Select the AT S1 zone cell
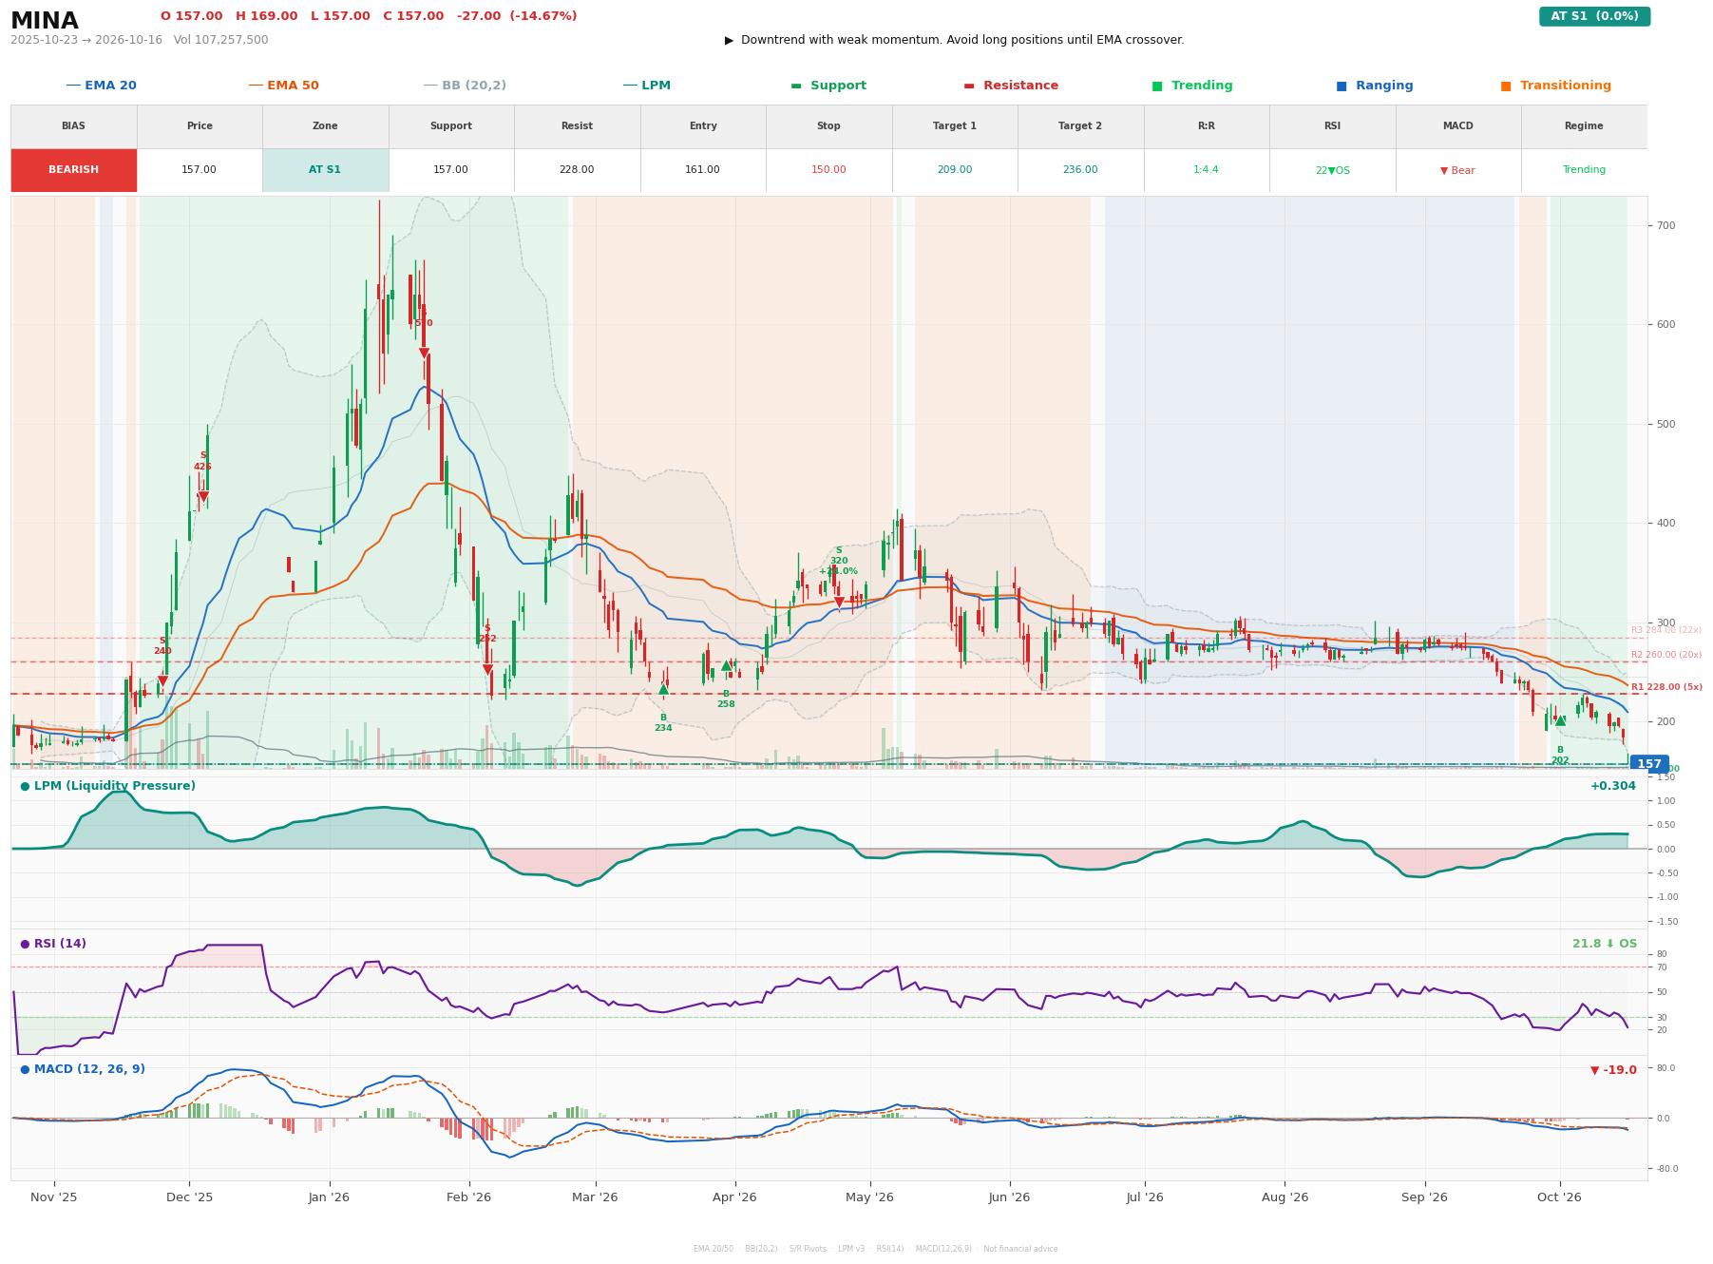 (325, 170)
